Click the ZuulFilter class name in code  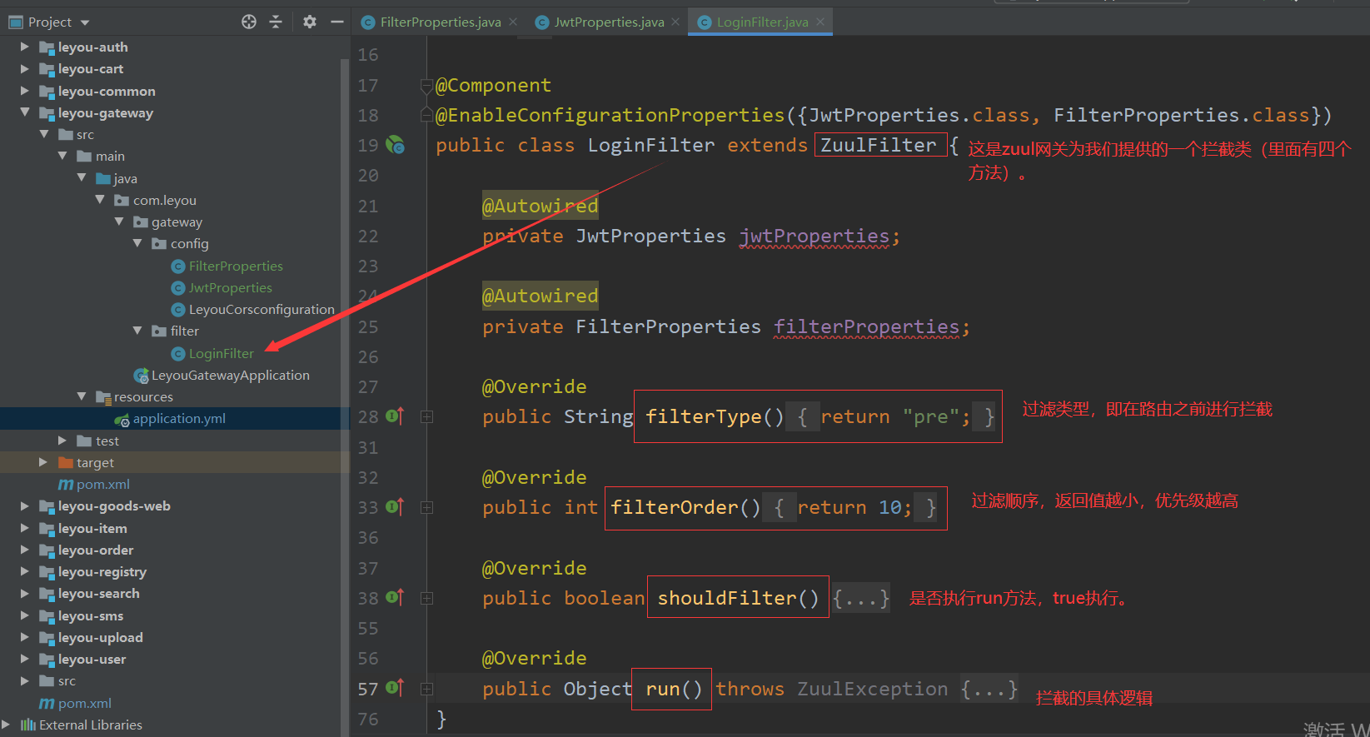pyautogui.click(x=879, y=145)
